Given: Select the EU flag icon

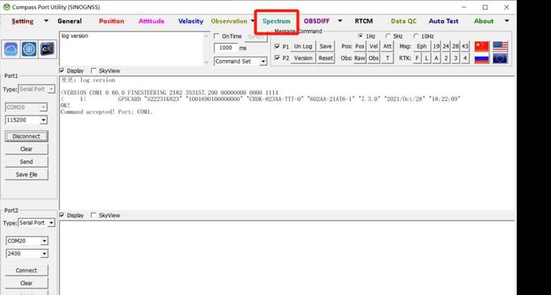Looking at the screenshot, I should pos(500,58).
